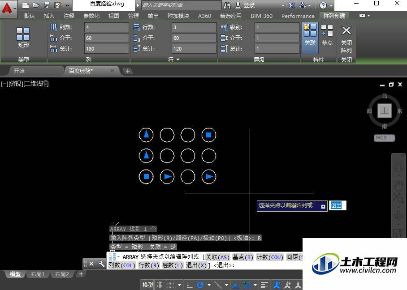Click the row 总计 total field
This screenshot has width=407, height=290.
[194, 49]
